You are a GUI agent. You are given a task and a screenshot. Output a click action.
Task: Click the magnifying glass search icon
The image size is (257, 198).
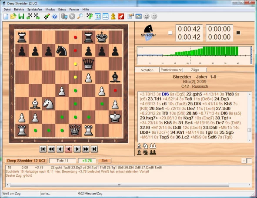point(80,16)
